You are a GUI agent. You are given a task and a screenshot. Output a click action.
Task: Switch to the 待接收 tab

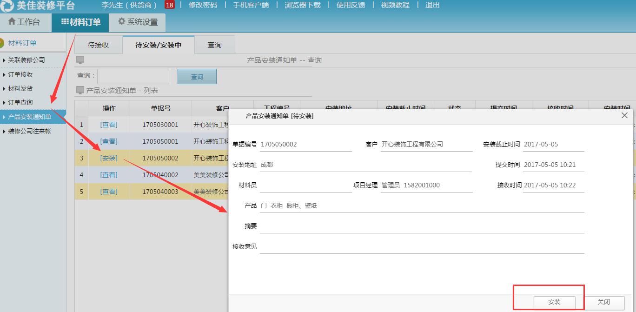pos(98,44)
